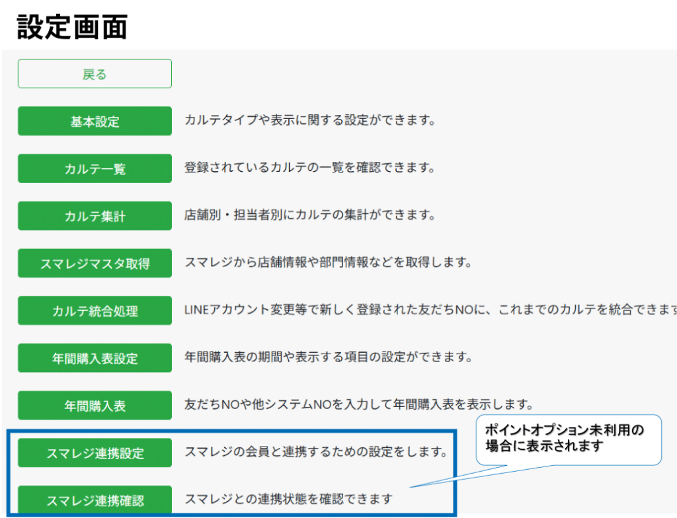677x518 pixels.
Task: Open 基本設定 settings
Action: pyautogui.click(x=95, y=122)
